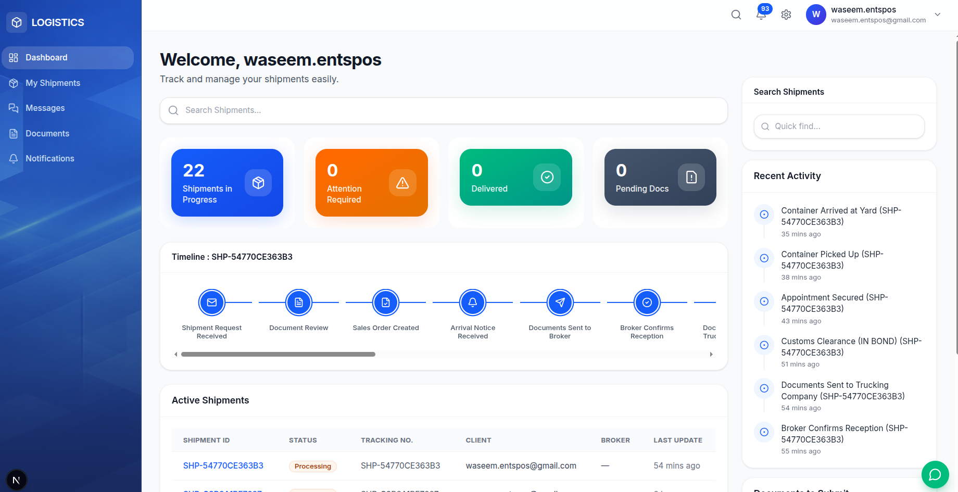Click the LAST UPDATE column header
This screenshot has width=958, height=492.
678,440
